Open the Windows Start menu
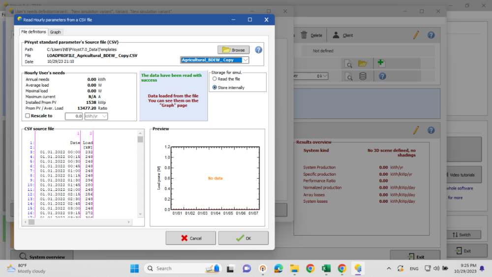The image size is (492, 277). pos(134,268)
